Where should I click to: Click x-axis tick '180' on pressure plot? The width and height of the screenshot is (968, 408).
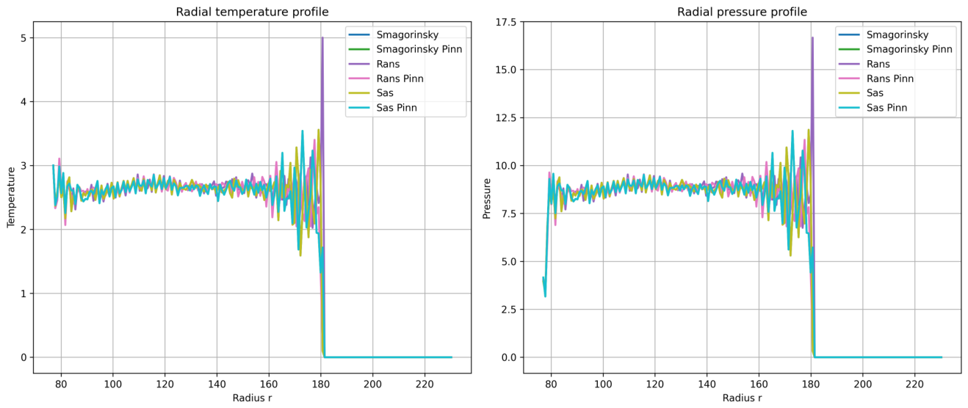811,383
